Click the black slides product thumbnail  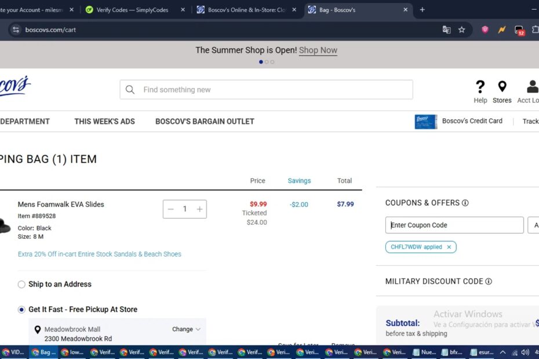[5, 226]
